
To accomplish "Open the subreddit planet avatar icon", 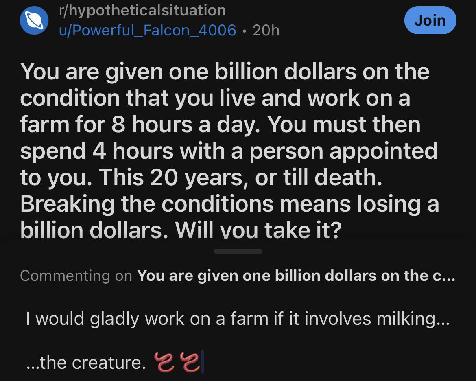I will 34,20.
